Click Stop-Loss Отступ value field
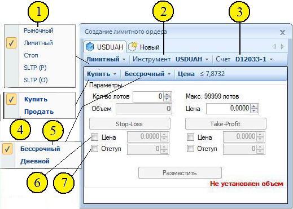 click(x=144, y=149)
